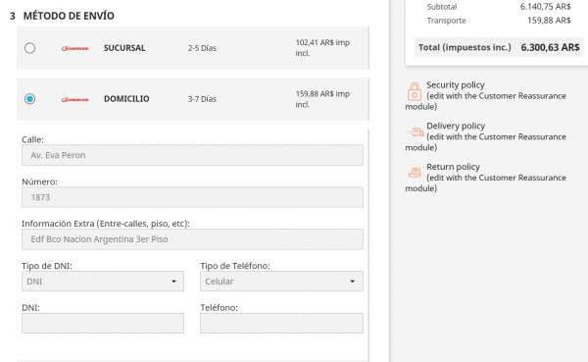Click the Delivery policy text
Screen dimensions: 588x362
[456, 127]
